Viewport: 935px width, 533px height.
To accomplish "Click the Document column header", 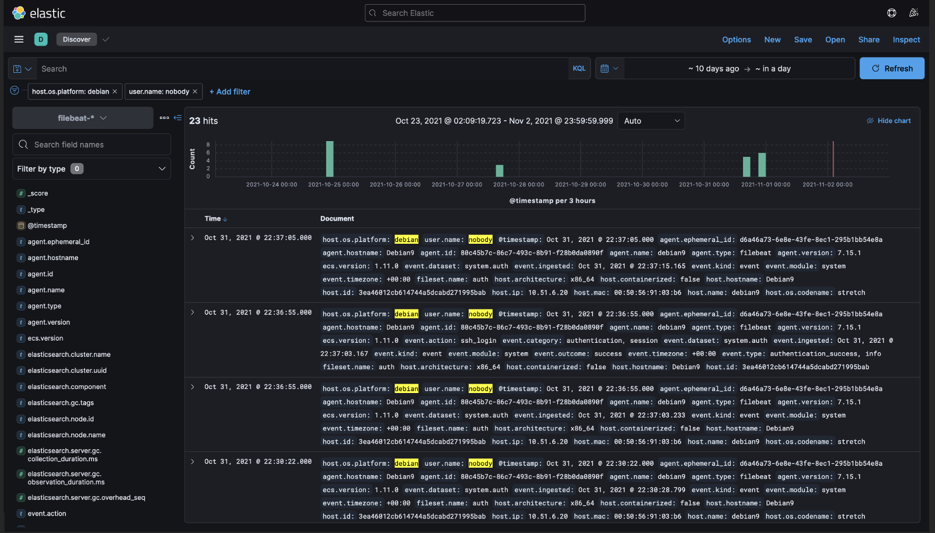I will tap(337, 219).
